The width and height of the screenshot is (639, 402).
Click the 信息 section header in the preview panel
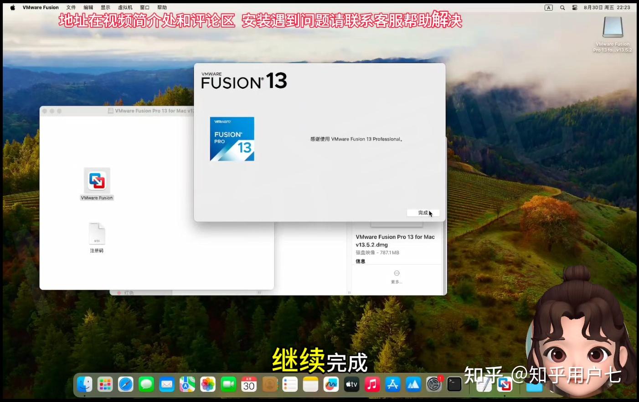tap(360, 261)
